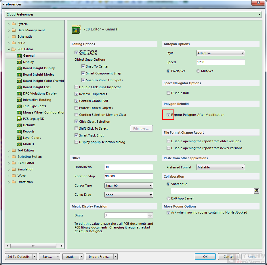Click the Defaults page icon
This screenshot has width=267, height=265.
coord(19,125)
